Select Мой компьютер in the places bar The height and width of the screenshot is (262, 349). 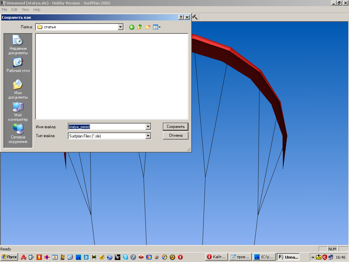[x=18, y=112]
